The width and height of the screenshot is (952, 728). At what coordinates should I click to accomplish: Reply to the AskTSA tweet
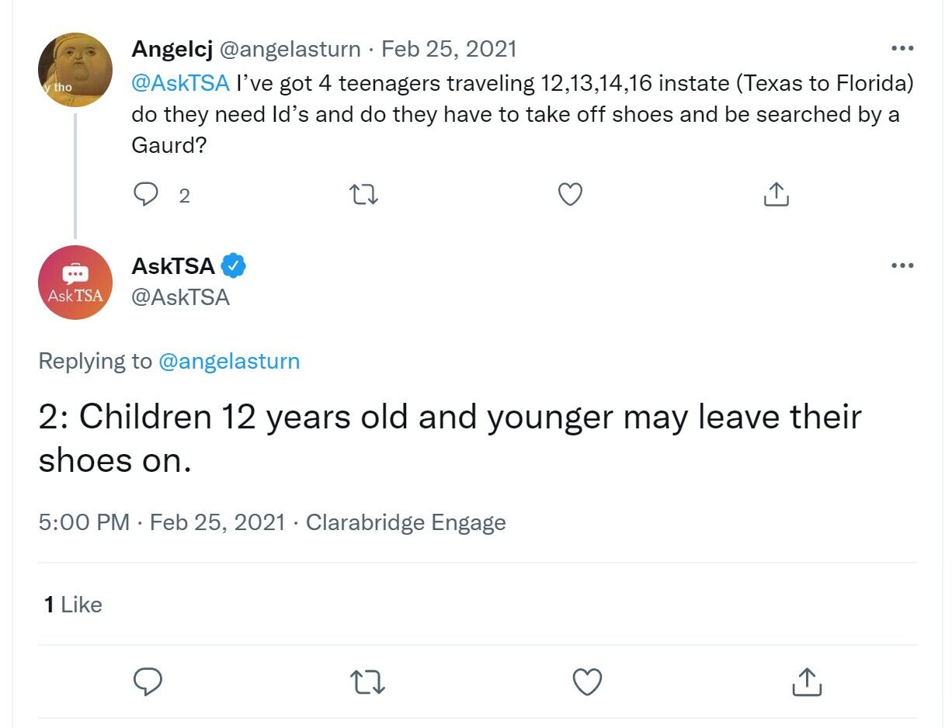pyautogui.click(x=148, y=681)
